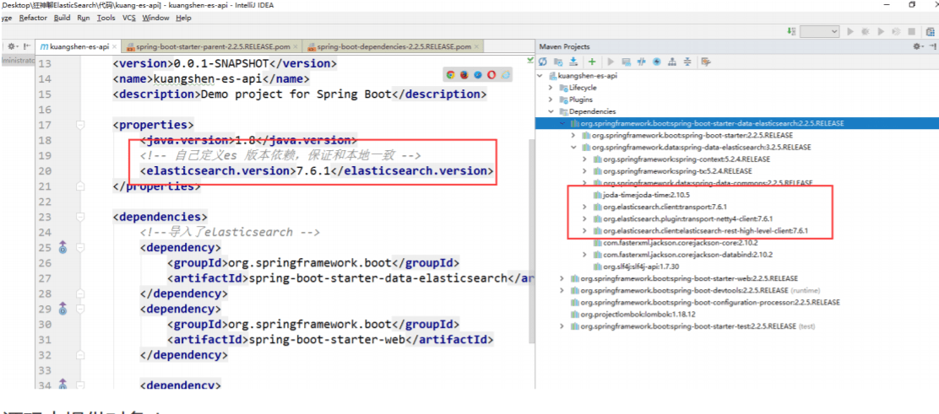Toggle Maven offline mode
This screenshot has height=414, width=939.
click(642, 62)
